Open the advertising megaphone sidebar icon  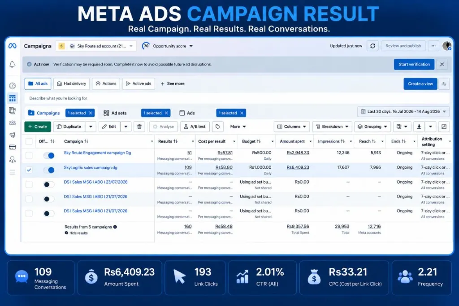(x=12, y=135)
